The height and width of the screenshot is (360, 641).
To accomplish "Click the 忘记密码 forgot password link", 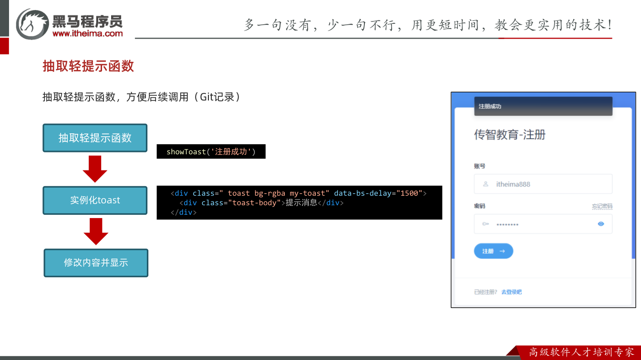I will tap(602, 206).
